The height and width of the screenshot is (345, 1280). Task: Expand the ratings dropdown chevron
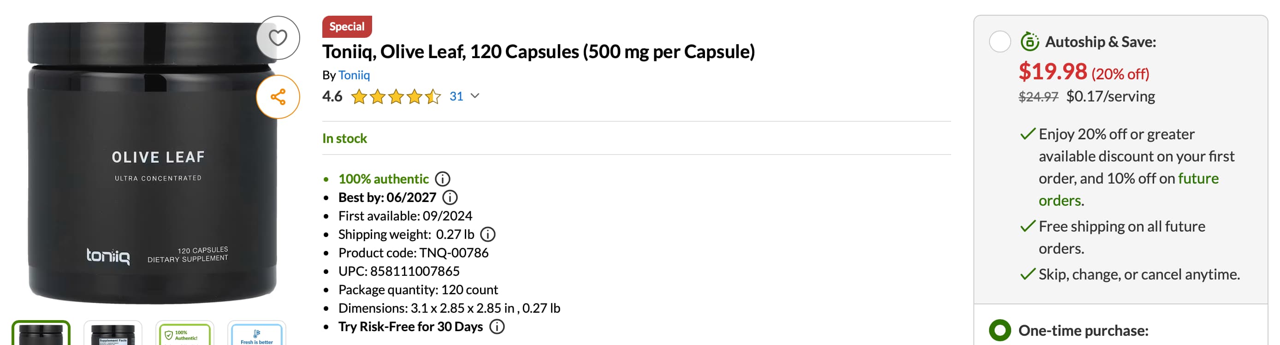(475, 96)
